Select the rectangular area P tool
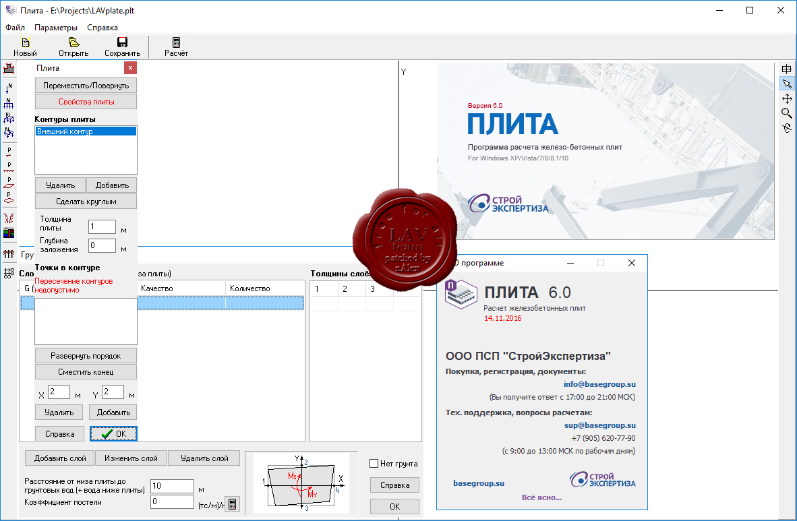The image size is (797, 521). (x=9, y=182)
